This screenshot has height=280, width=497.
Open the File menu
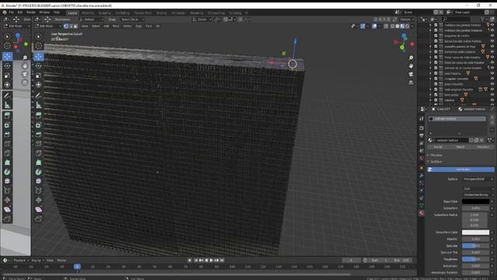pyautogui.click(x=12, y=12)
